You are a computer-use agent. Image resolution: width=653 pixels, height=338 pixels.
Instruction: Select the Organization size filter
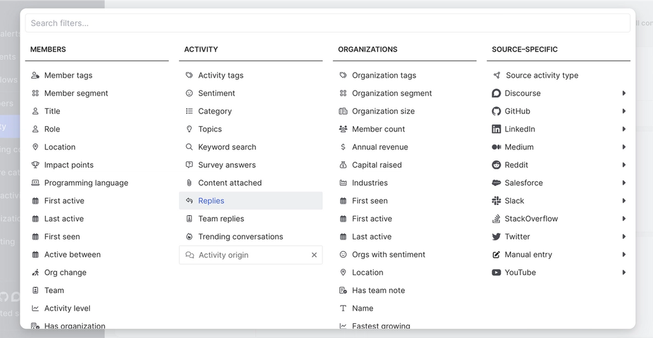click(x=383, y=111)
